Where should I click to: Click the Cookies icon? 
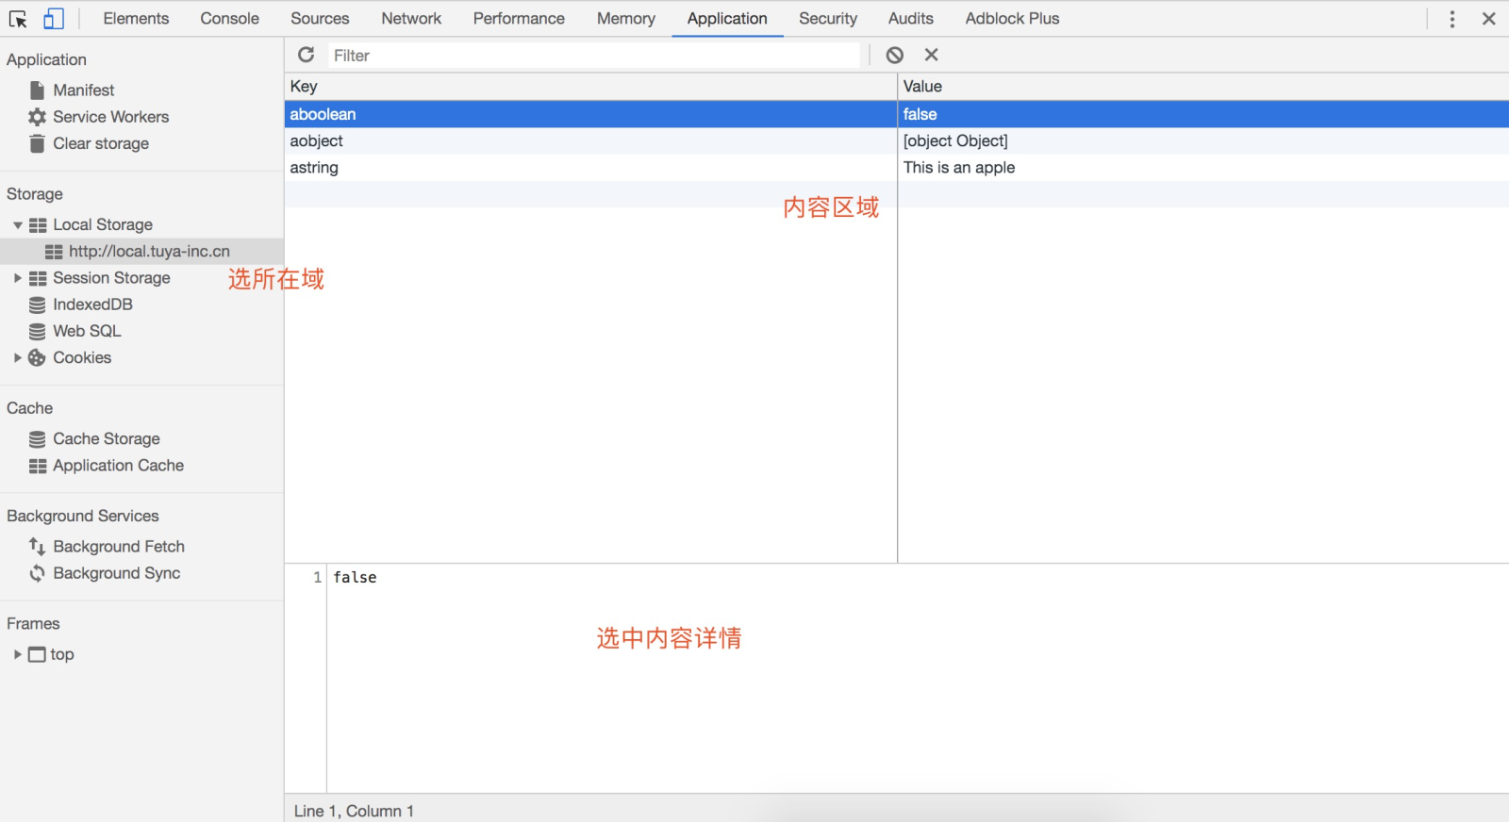tap(37, 358)
